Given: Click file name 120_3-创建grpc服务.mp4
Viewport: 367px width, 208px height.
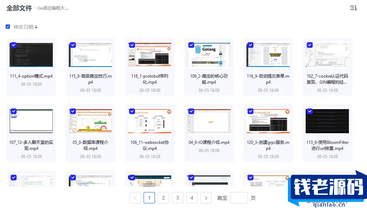Looking at the screenshot, I should click(268, 145).
